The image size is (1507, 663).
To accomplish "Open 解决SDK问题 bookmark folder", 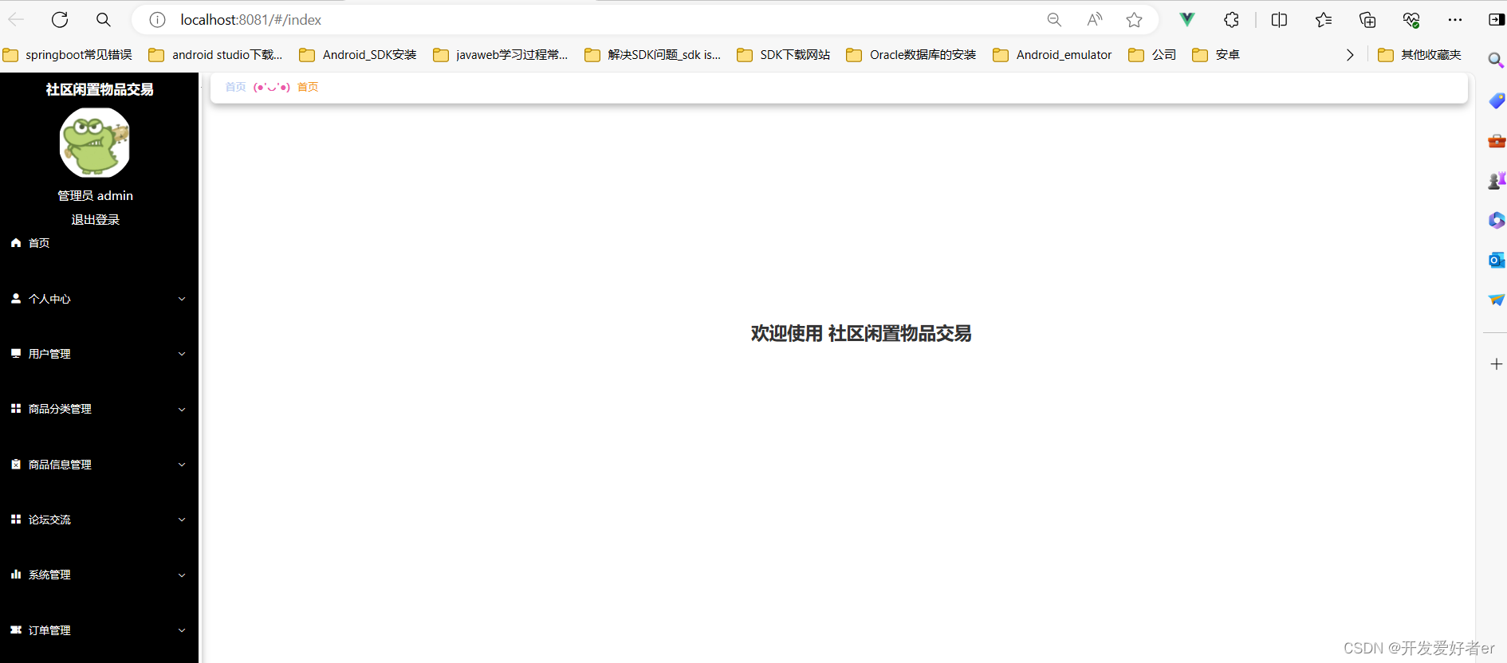I will click(652, 55).
